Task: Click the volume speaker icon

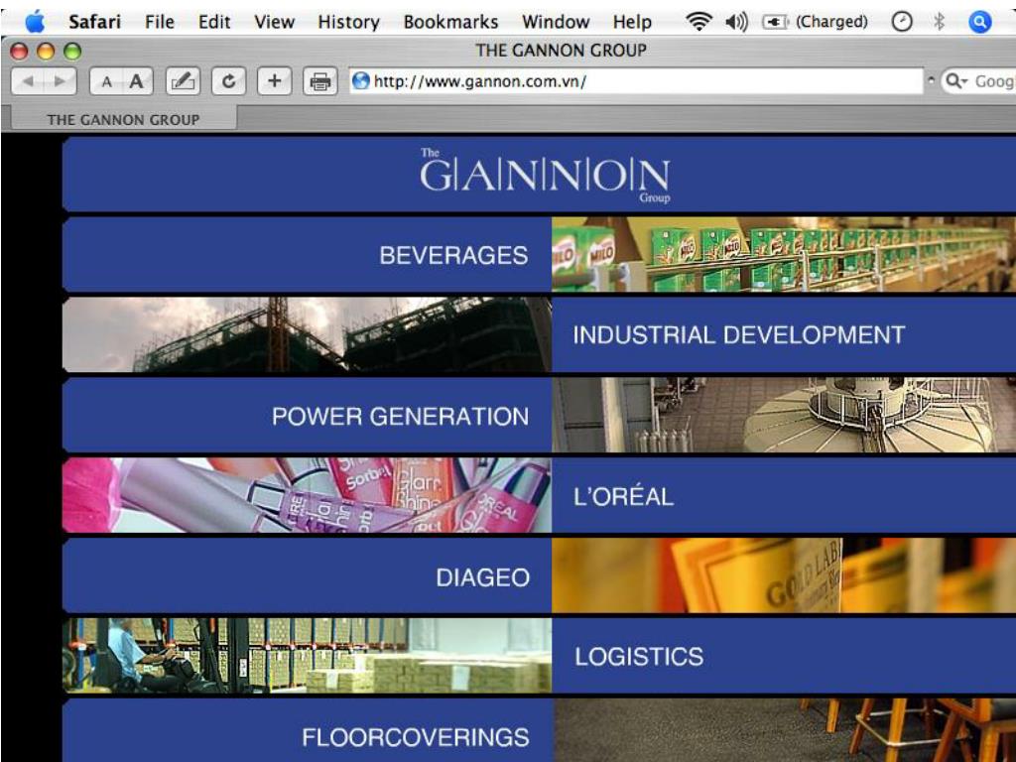Action: (737, 22)
